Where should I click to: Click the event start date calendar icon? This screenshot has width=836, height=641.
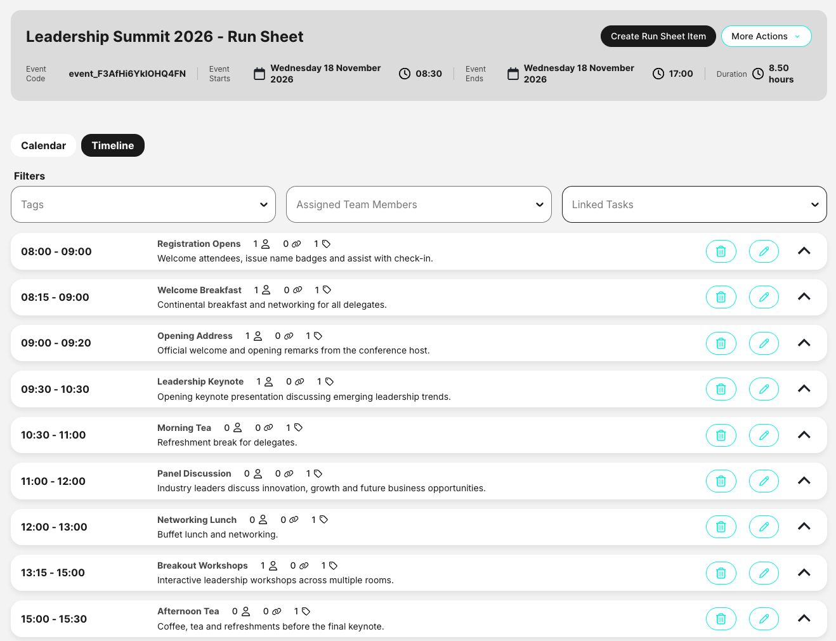point(259,74)
